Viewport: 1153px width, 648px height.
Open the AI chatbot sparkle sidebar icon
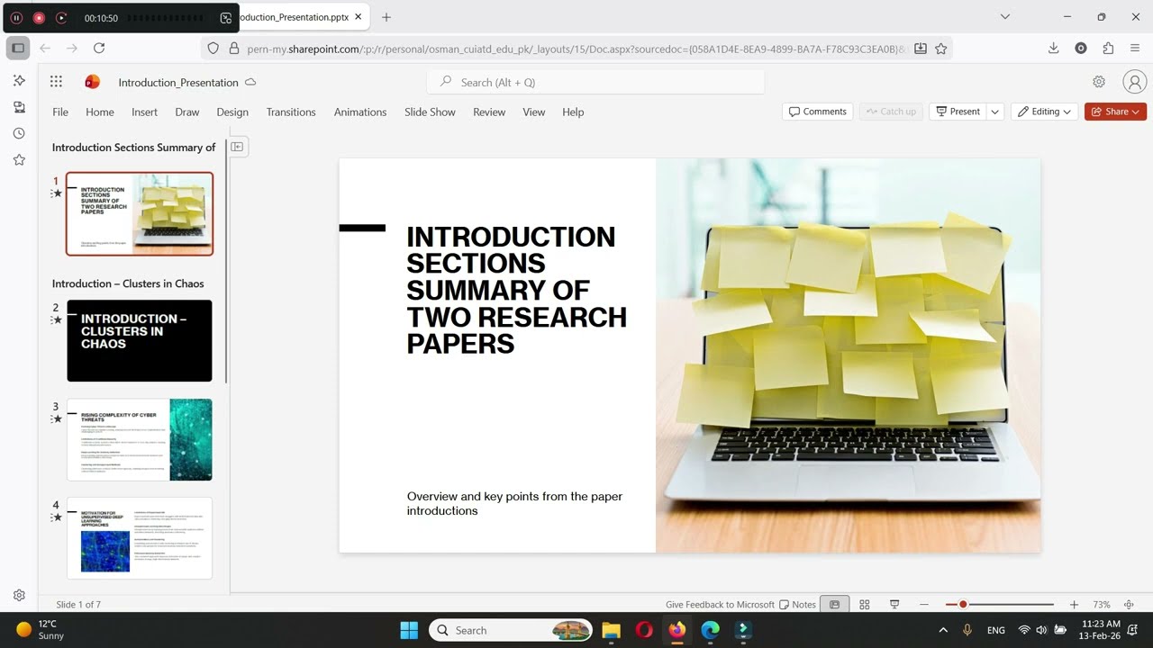pos(19,81)
